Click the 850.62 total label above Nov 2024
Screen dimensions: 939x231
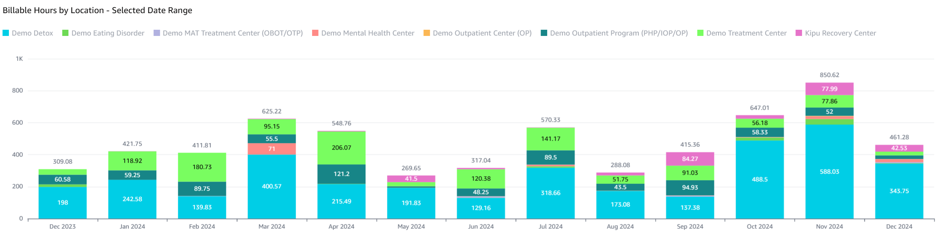[x=829, y=75]
